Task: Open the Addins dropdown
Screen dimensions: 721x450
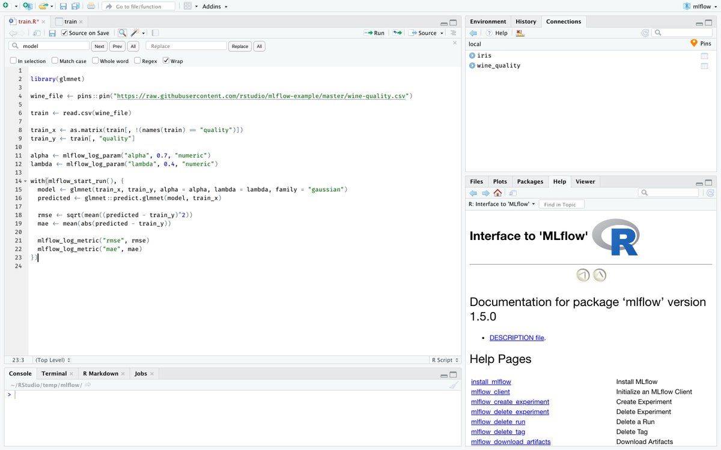Action: click(x=214, y=7)
